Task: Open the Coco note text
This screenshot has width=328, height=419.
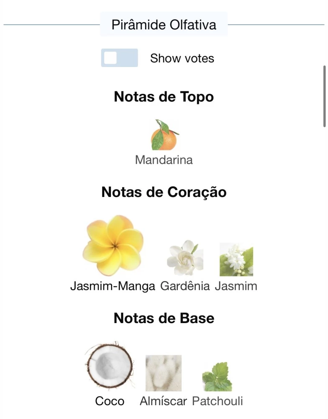Action: (110, 401)
